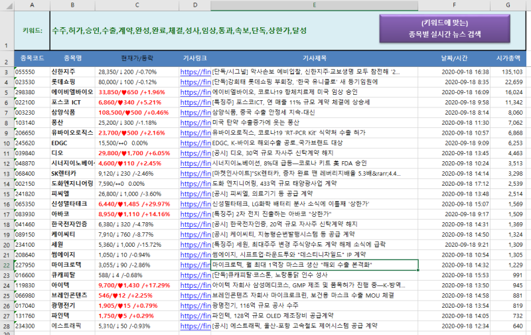Select market cap cell 135,103
The image size is (531, 335).
point(508,72)
